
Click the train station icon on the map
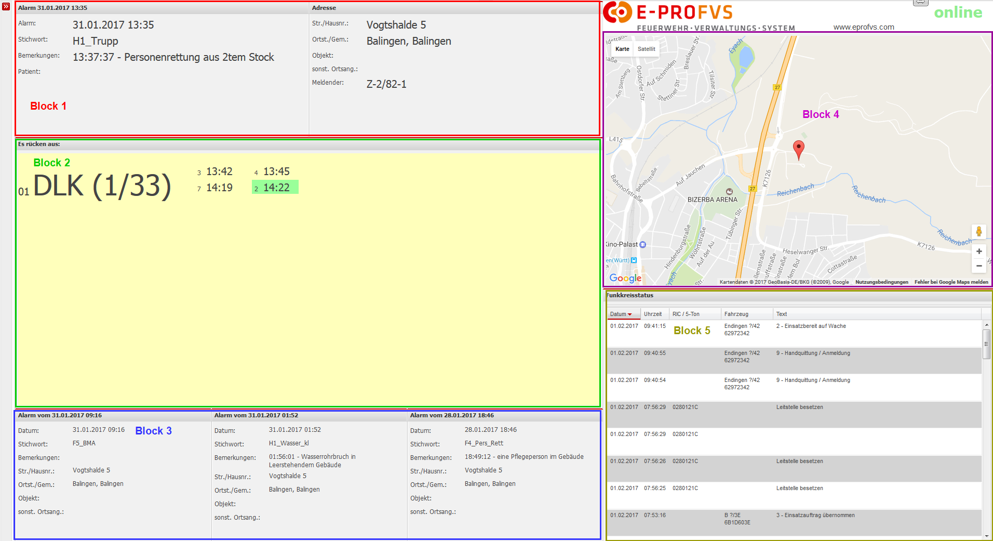coord(634,260)
